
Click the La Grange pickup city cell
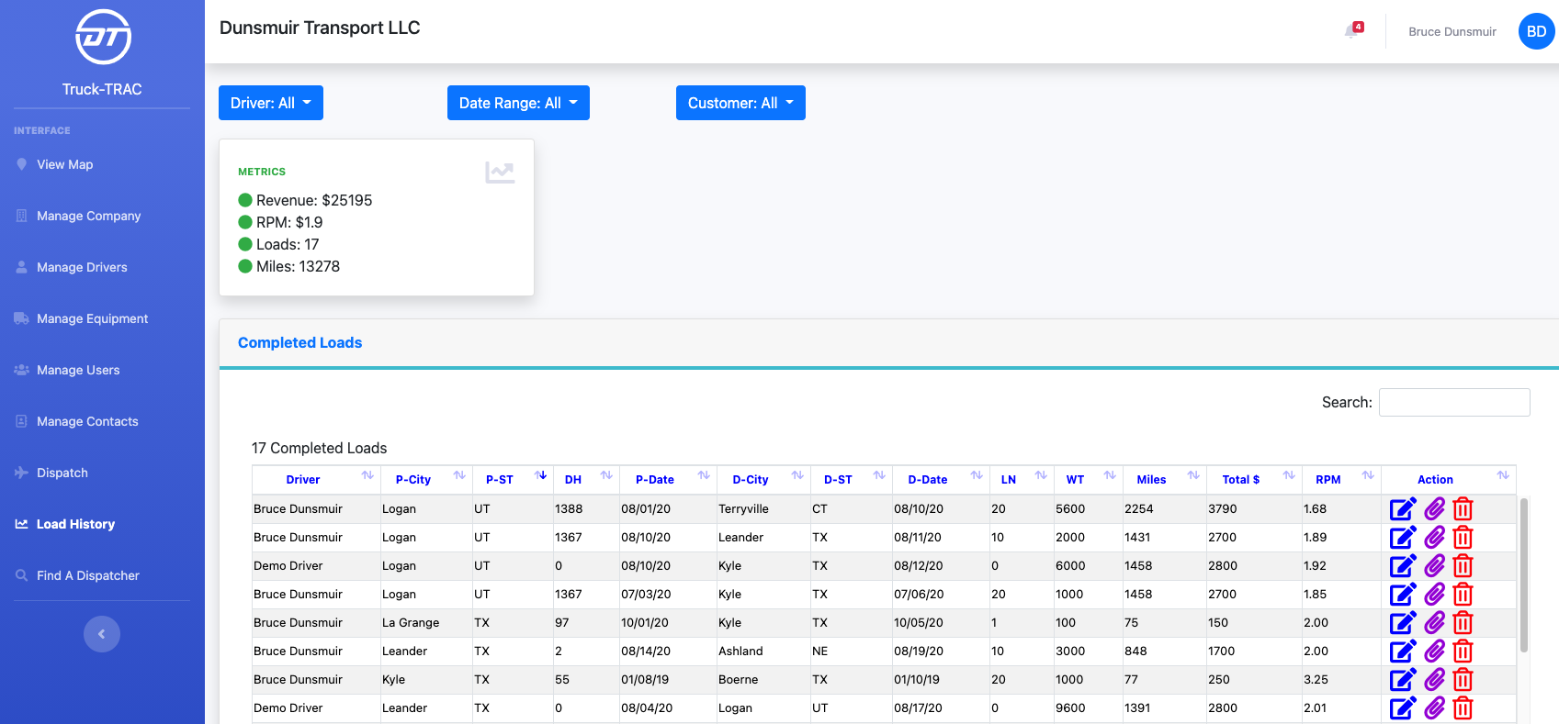pos(426,622)
